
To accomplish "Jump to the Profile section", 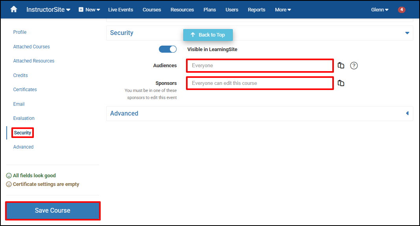I will pos(20,32).
